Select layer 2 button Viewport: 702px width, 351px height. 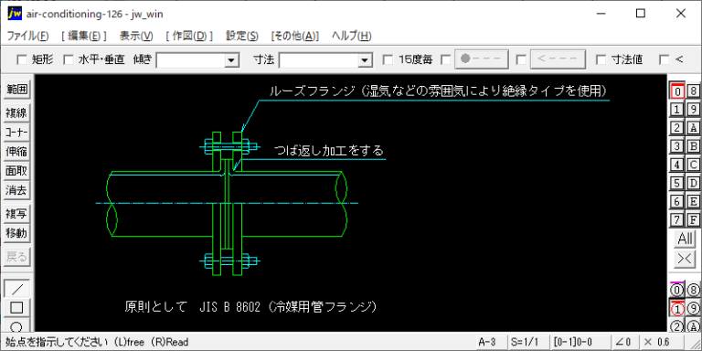(x=677, y=128)
